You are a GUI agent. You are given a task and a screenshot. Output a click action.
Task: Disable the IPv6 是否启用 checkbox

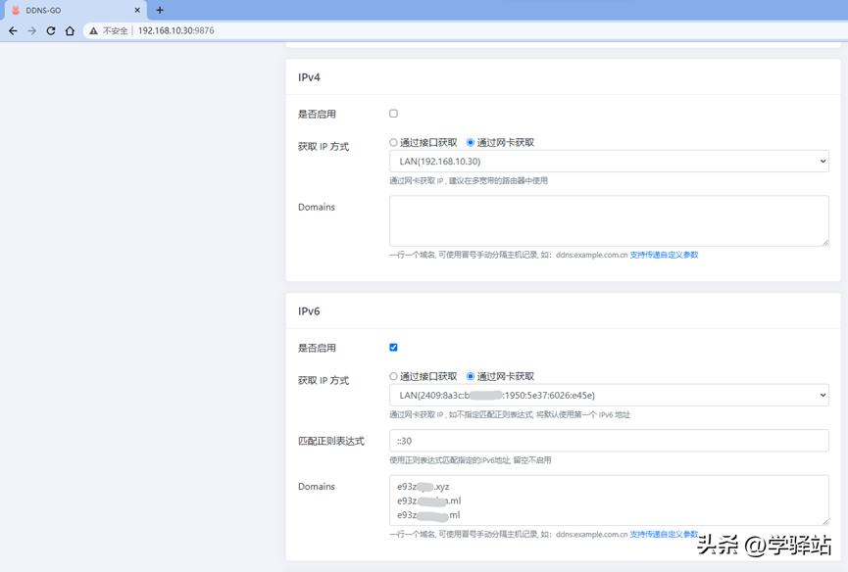[x=393, y=347]
